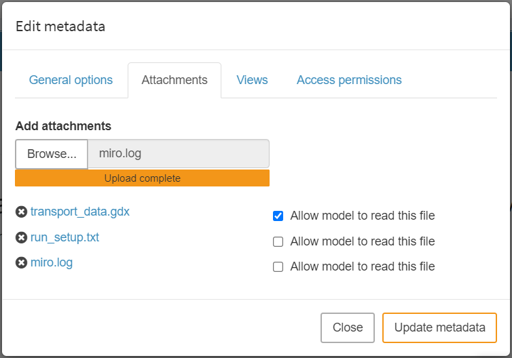This screenshot has height=358, width=512.
Task: Click the Add attachments heading
Action: pos(63,126)
